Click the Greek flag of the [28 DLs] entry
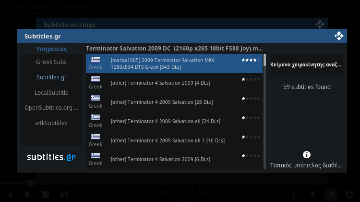The width and height of the screenshot is (360, 202). pyautogui.click(x=96, y=98)
